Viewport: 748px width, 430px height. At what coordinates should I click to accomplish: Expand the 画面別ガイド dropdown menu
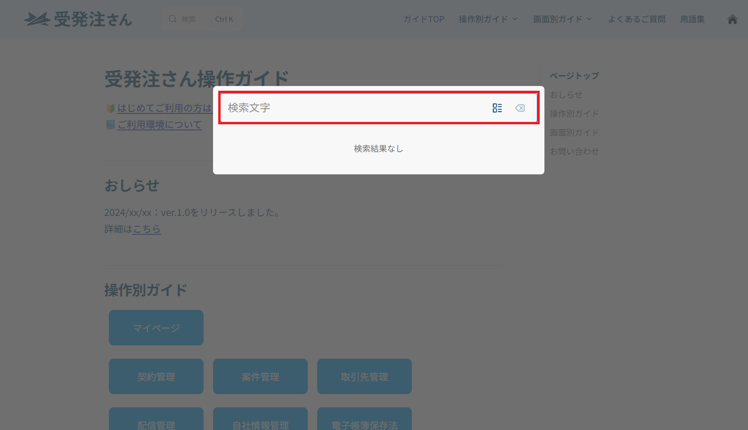[563, 19]
